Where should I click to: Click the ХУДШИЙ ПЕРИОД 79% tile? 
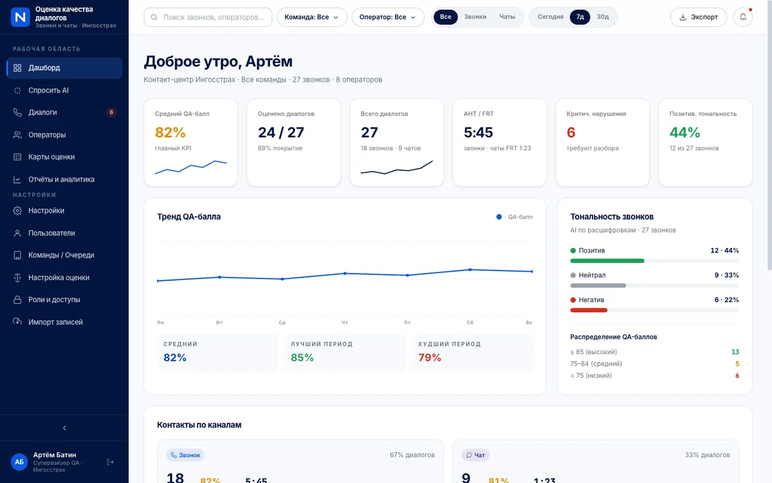pos(472,352)
